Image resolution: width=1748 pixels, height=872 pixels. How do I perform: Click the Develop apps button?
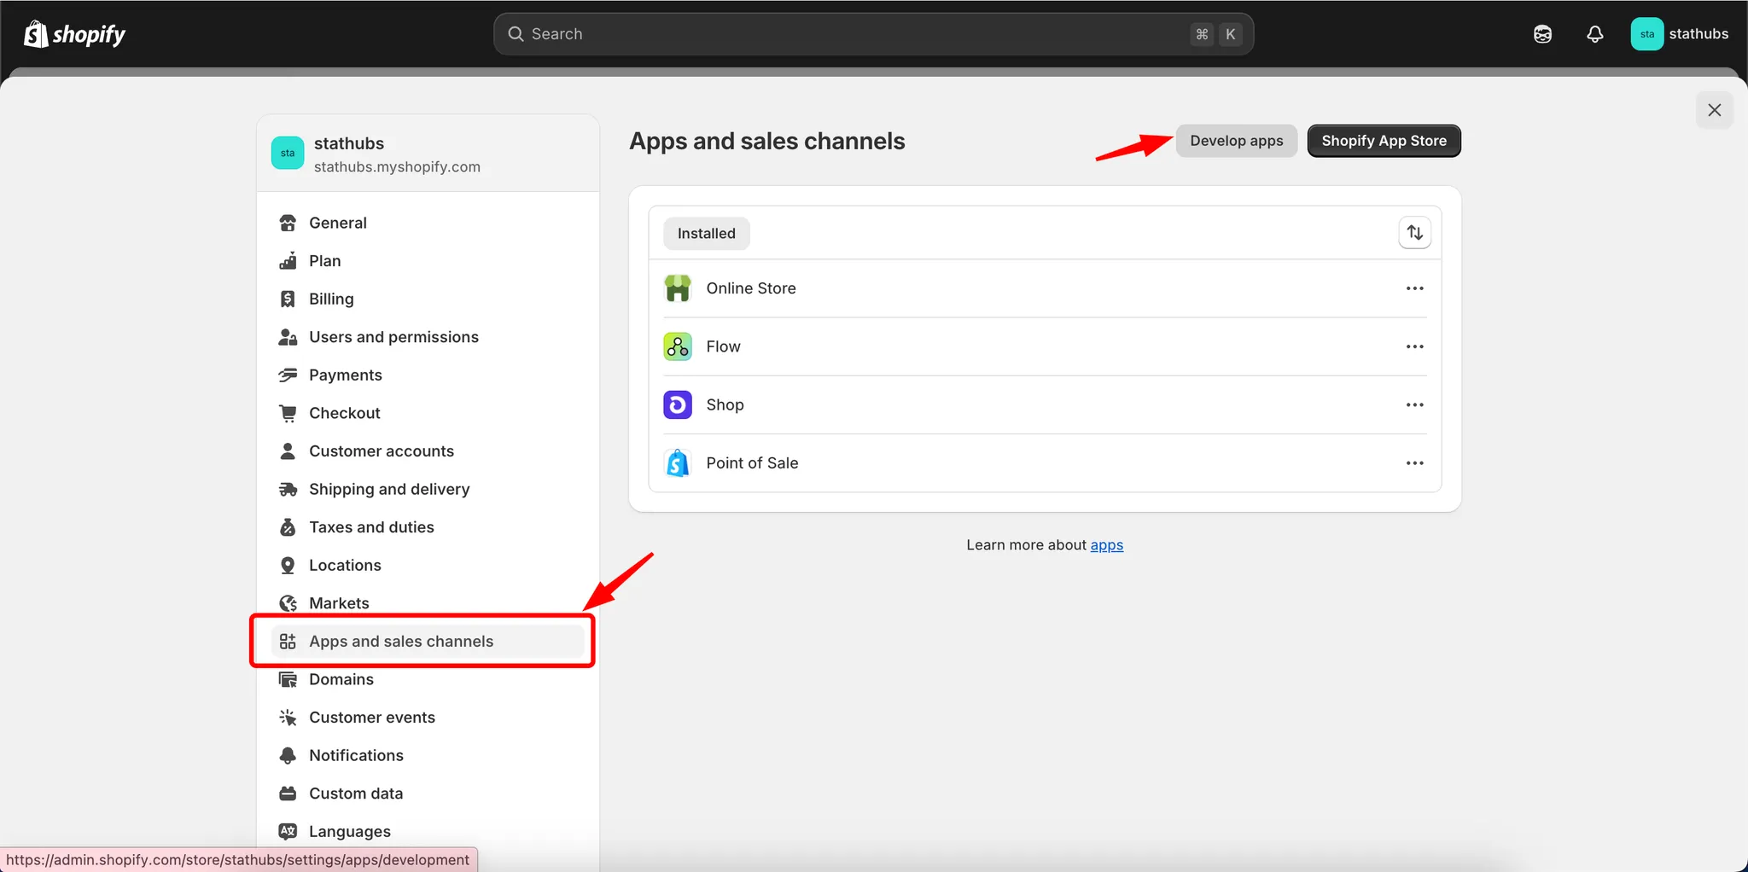coord(1236,141)
